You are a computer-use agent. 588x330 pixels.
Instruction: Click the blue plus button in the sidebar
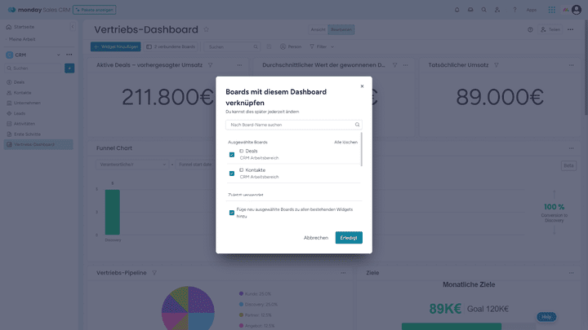[69, 68]
